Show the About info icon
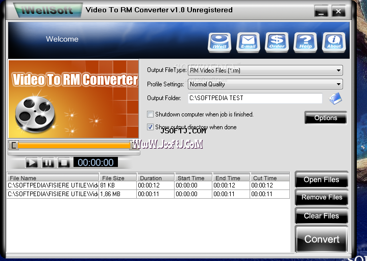Viewport: 367px width, 261px height. pyautogui.click(x=334, y=42)
